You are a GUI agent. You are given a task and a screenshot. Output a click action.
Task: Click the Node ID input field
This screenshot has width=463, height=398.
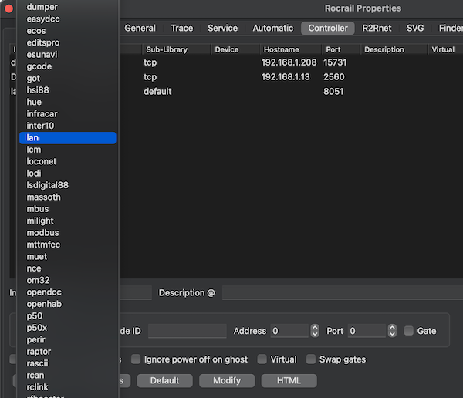tap(188, 331)
